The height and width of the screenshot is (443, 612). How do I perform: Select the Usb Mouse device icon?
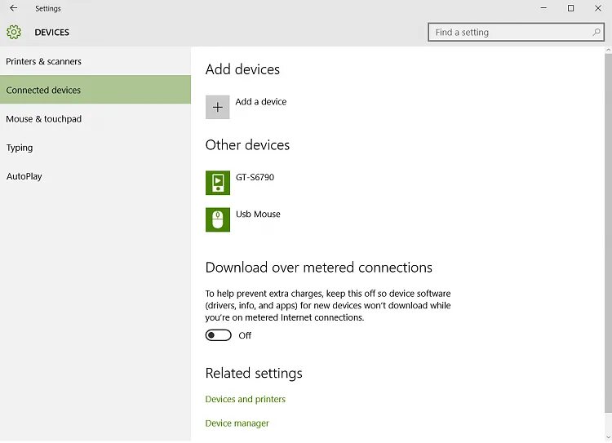point(217,219)
